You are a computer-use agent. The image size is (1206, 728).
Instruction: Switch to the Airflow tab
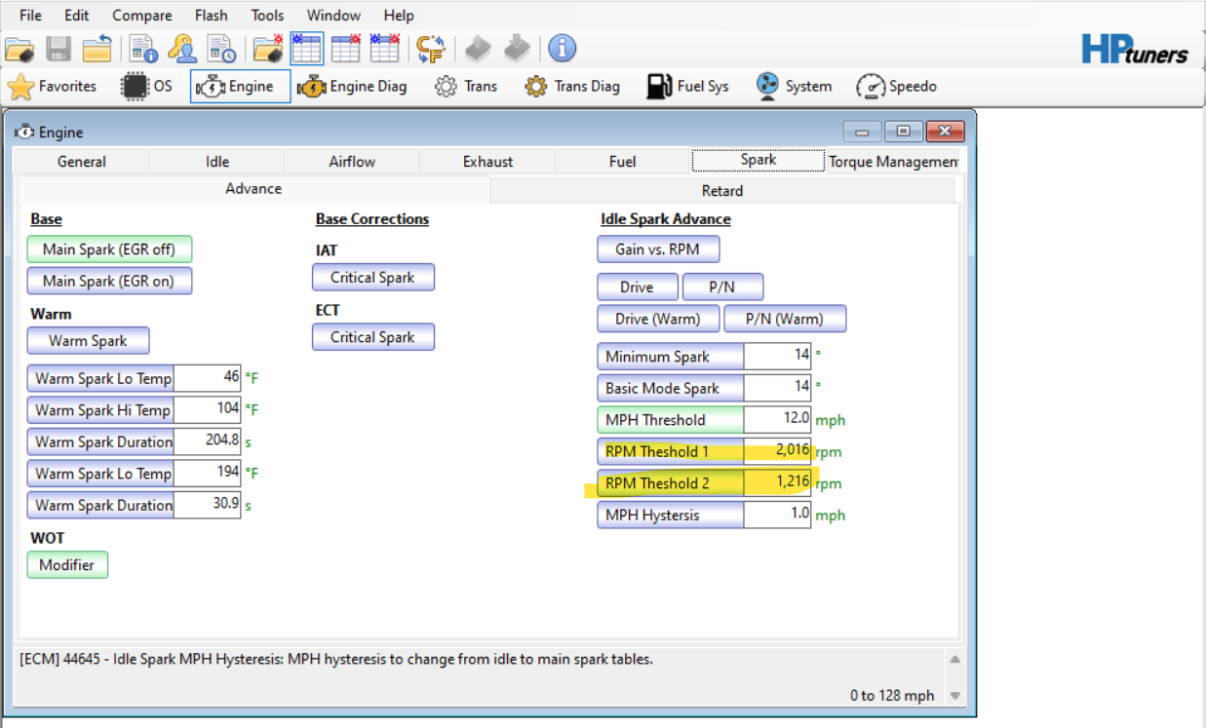click(x=352, y=162)
